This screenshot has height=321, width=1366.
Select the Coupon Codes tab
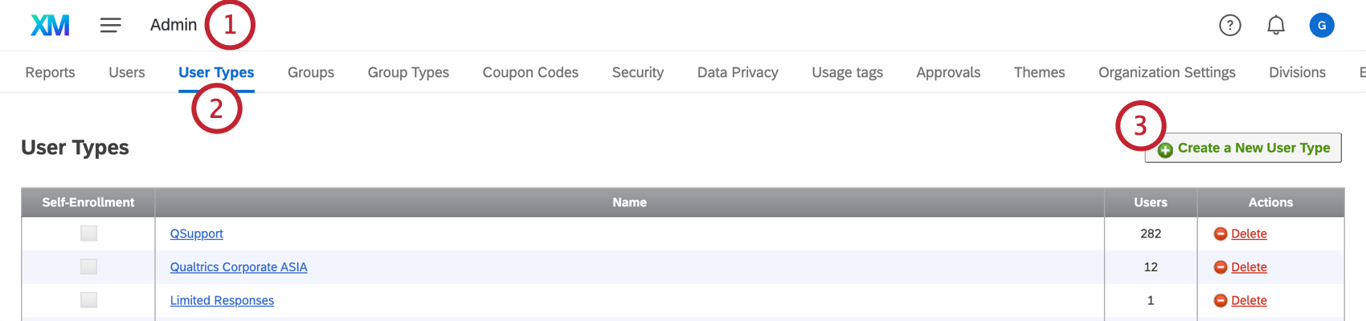coord(530,72)
